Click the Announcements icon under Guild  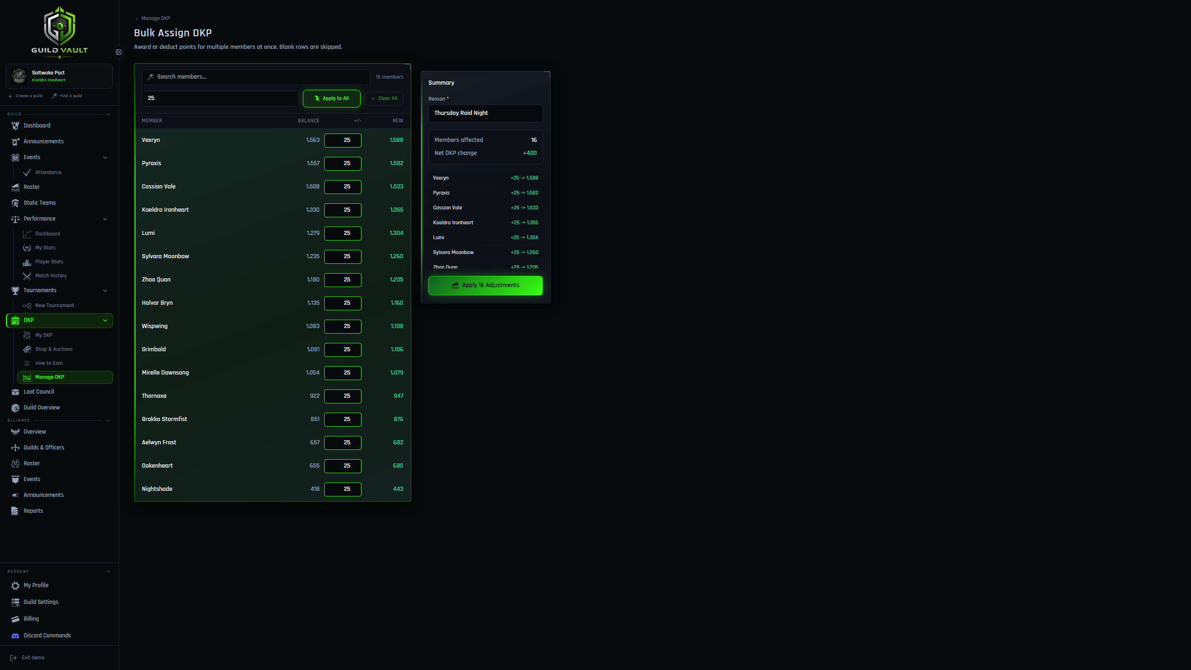point(15,141)
